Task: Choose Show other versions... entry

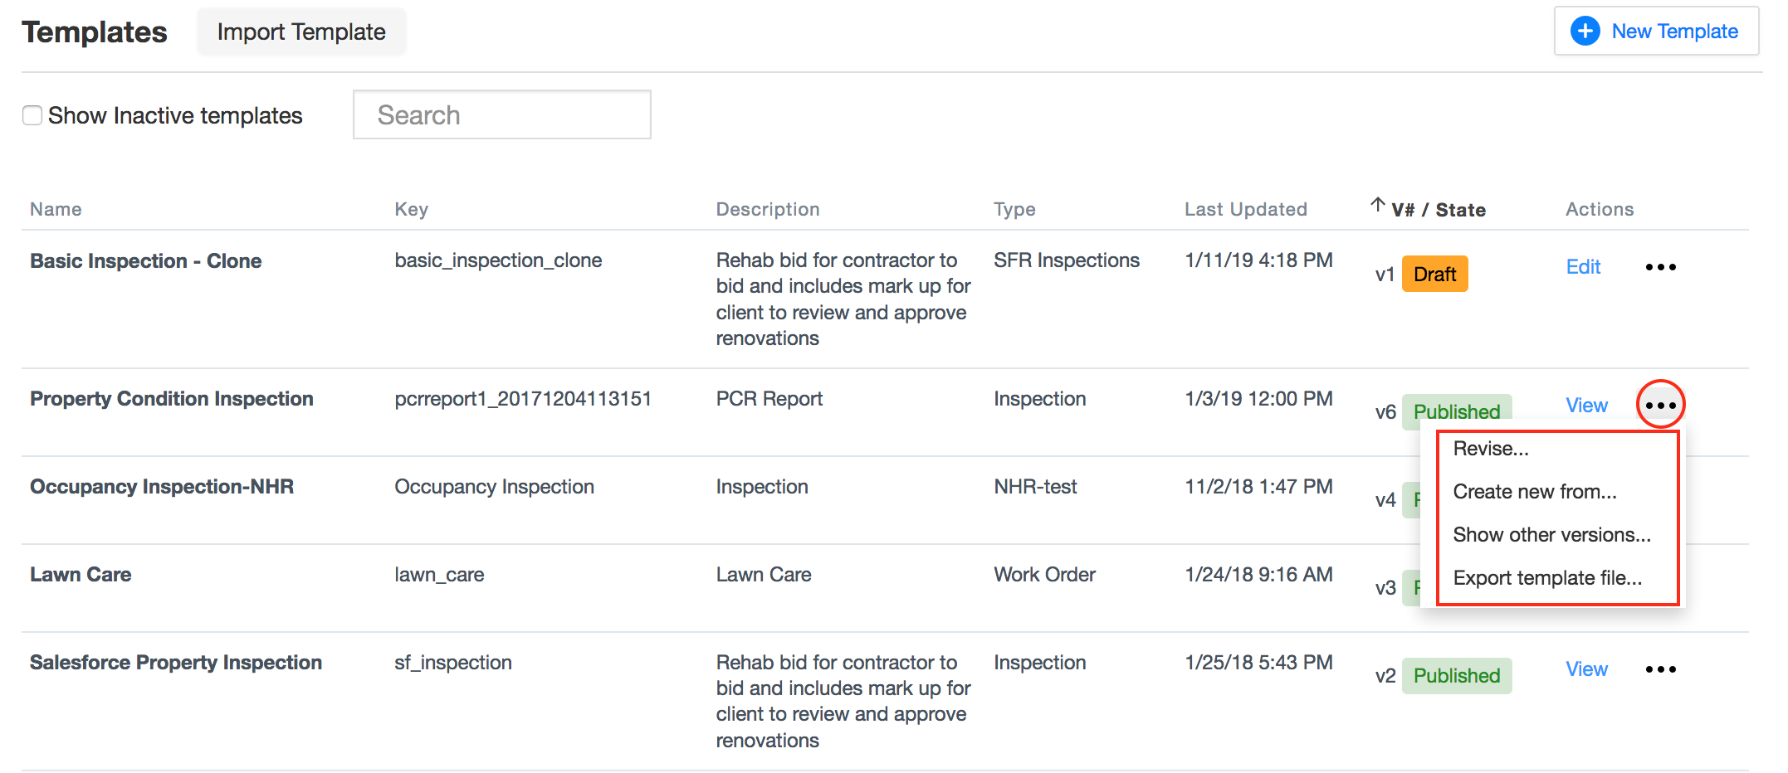Action: tap(1551, 535)
